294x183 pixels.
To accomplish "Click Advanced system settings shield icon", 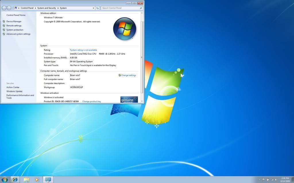I will pyautogui.click(x=4, y=34).
